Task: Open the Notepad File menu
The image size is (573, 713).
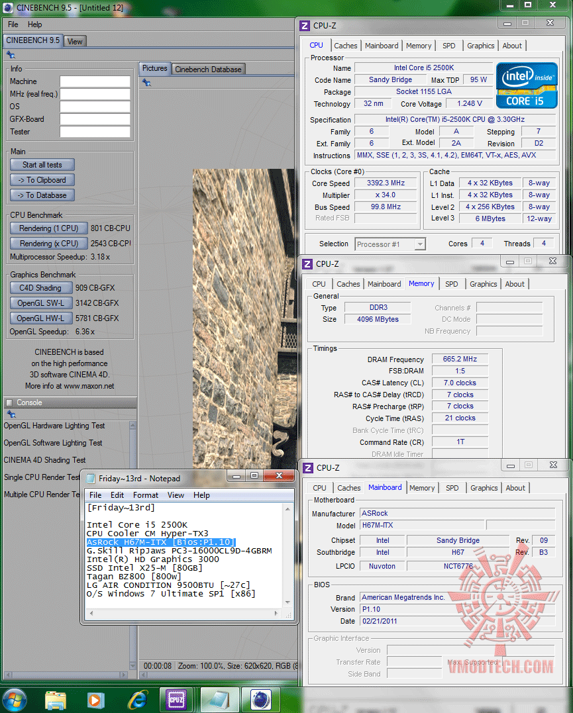Action: coord(95,495)
